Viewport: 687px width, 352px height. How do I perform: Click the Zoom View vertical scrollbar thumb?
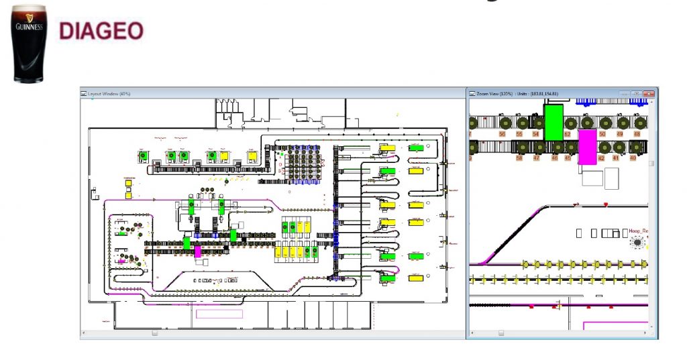tap(652, 163)
